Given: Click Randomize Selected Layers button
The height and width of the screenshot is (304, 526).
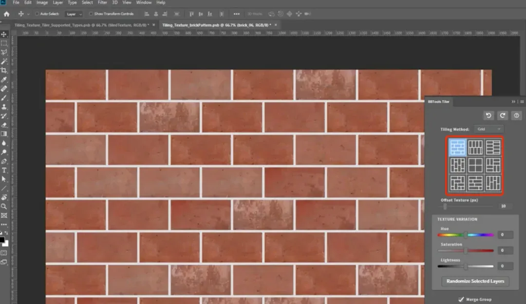Looking at the screenshot, I should coord(475,281).
